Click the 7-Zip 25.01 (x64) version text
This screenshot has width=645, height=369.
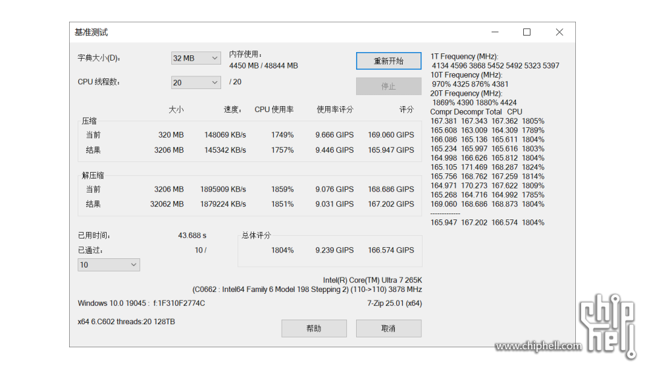[x=394, y=303]
